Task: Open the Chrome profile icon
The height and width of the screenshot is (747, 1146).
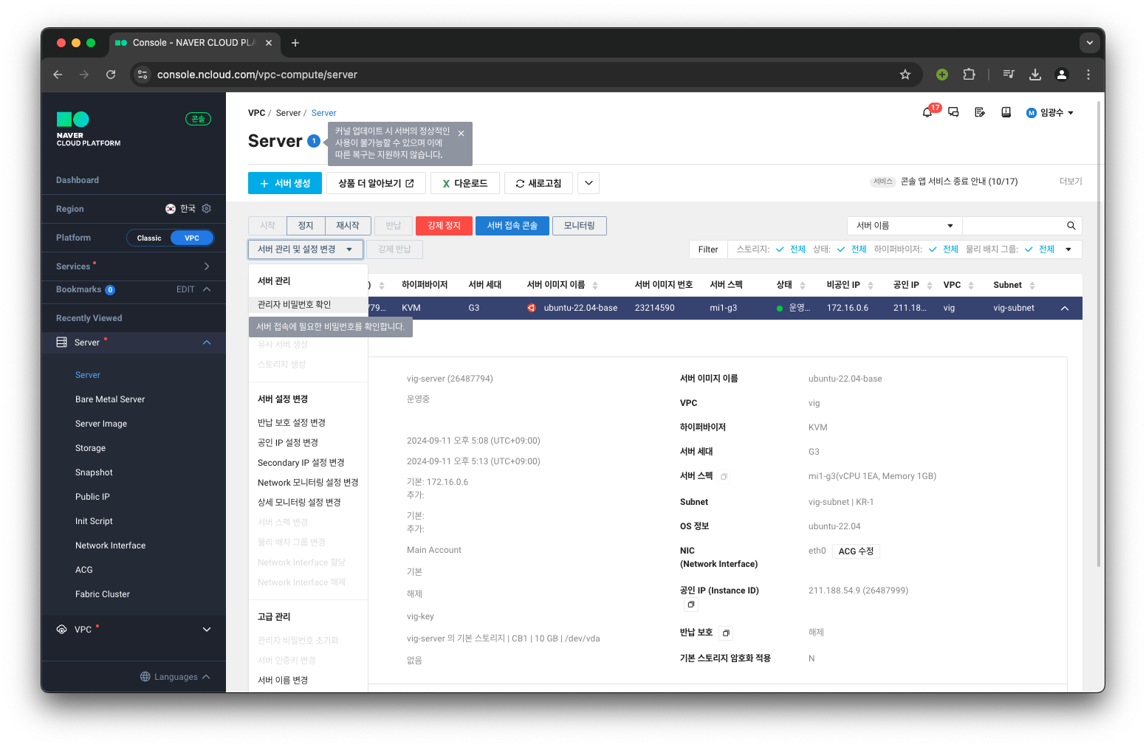Action: tap(1062, 75)
